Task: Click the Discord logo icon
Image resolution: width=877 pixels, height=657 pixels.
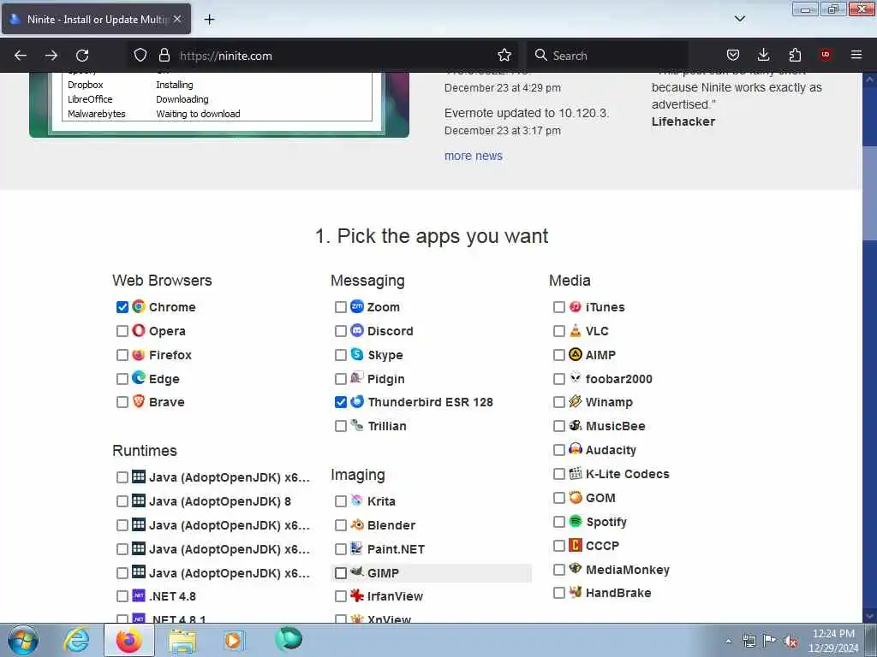Action: pos(357,330)
